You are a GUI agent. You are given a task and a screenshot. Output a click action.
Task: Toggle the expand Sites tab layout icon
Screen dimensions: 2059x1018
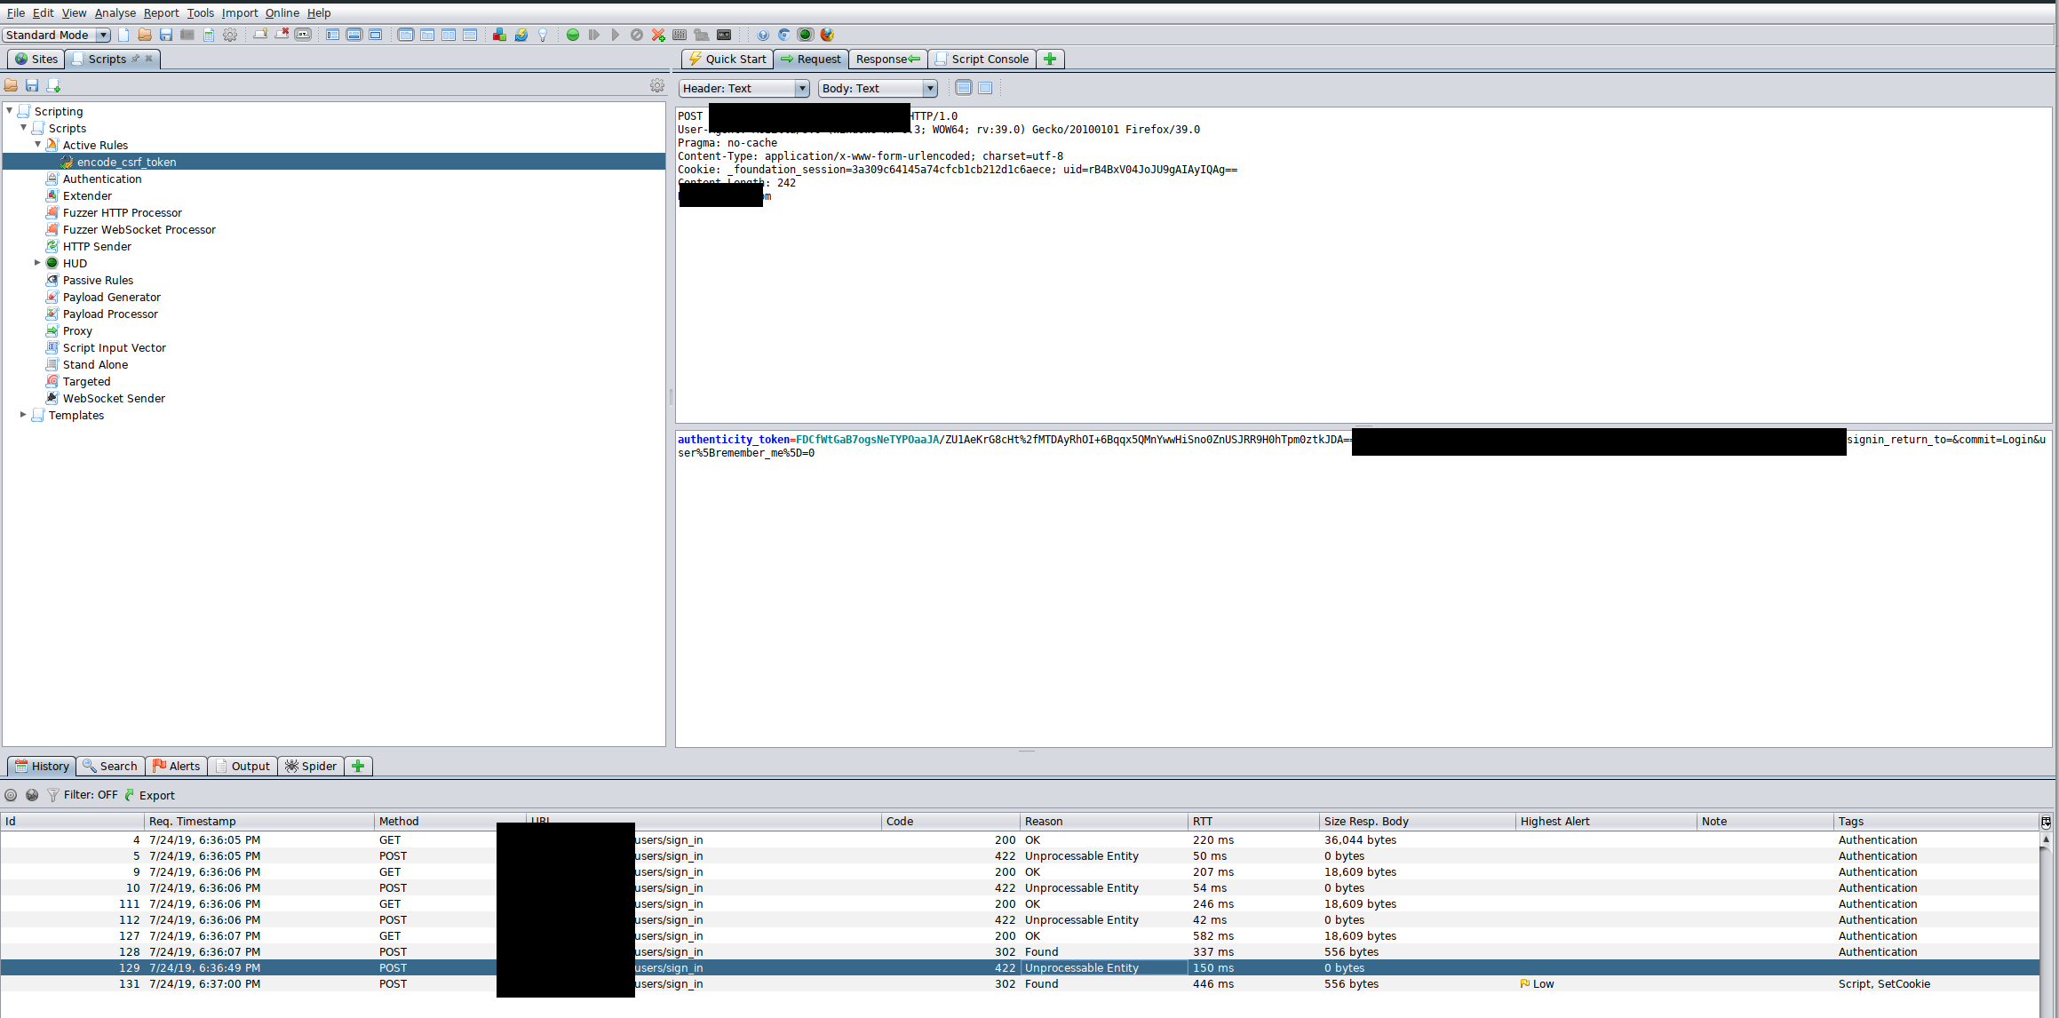(x=333, y=35)
